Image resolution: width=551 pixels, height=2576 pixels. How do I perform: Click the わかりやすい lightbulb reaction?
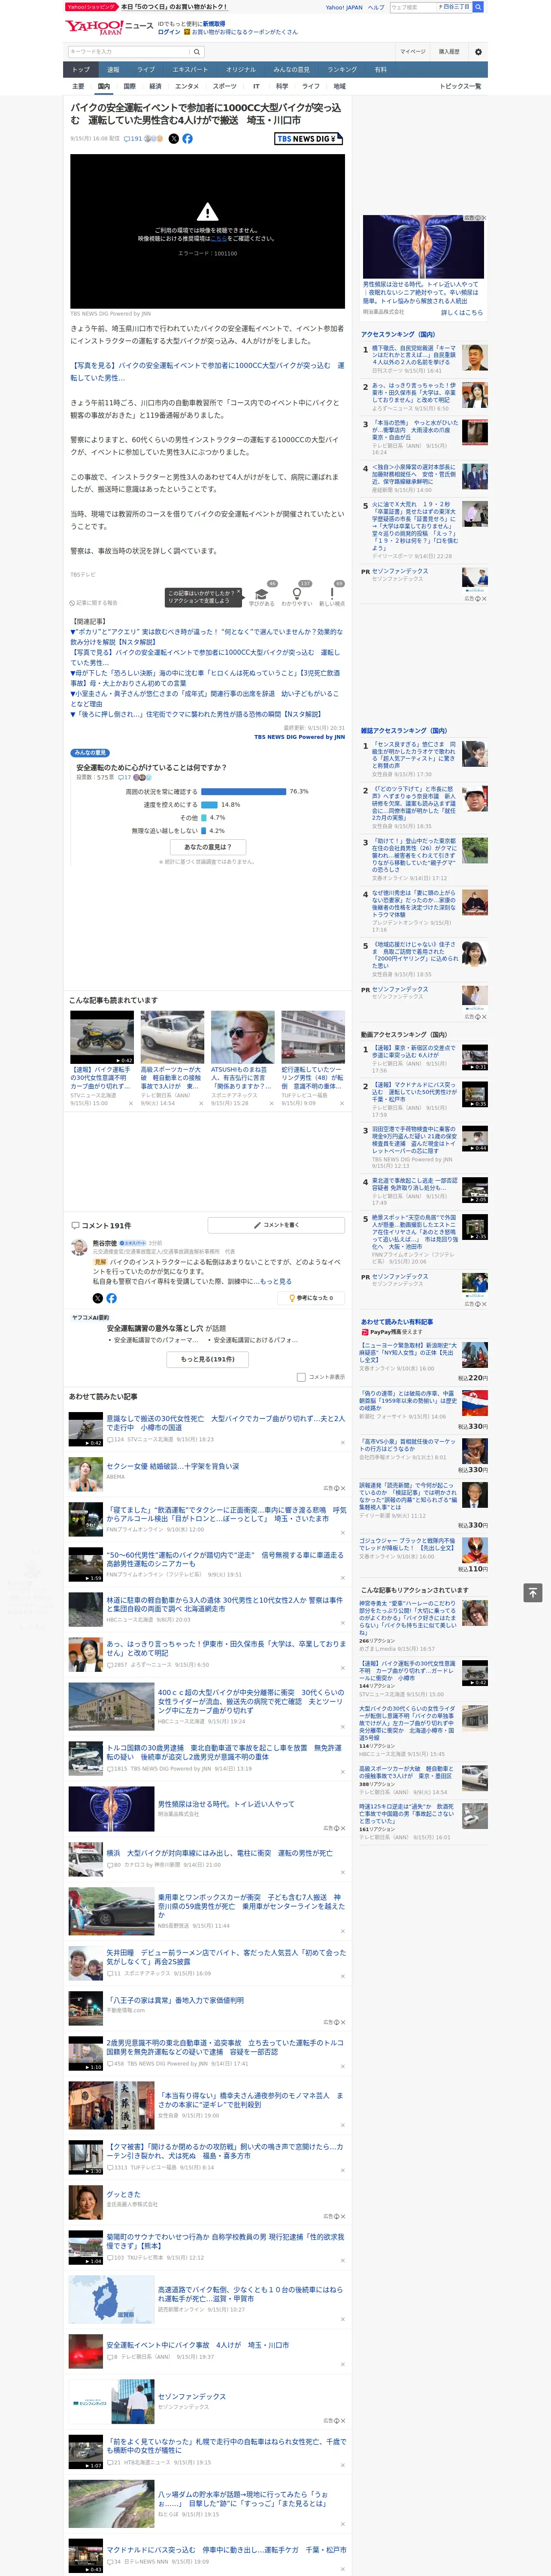tap(297, 594)
